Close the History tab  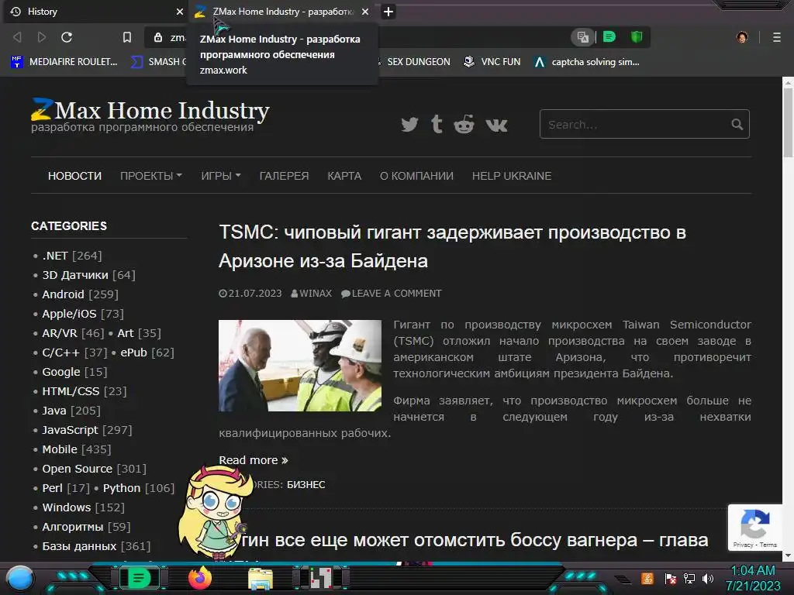coord(180,12)
